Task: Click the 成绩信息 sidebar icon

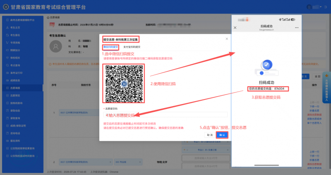Action: click(7, 80)
